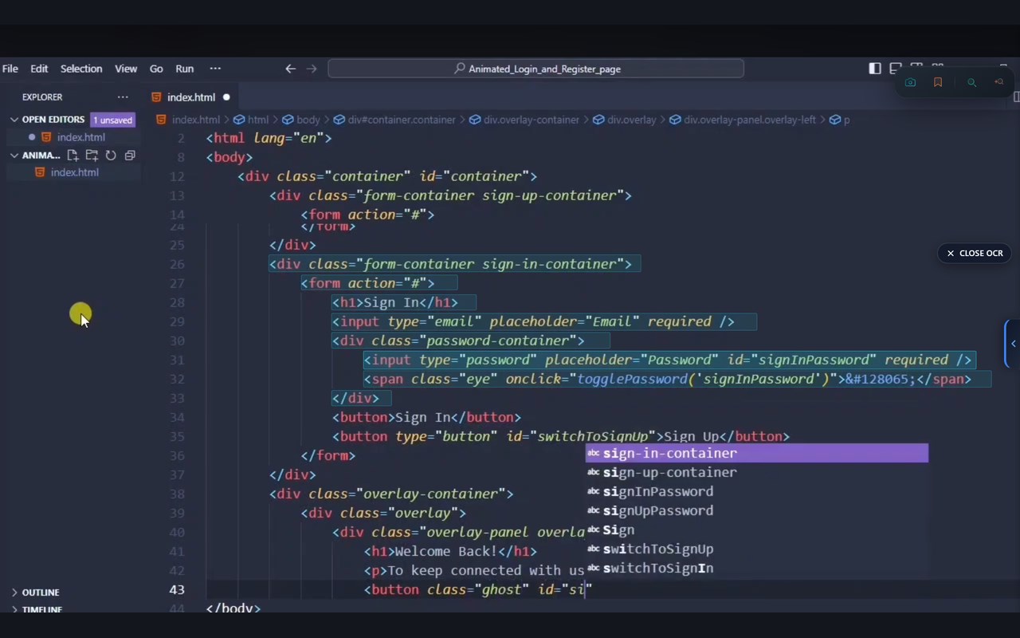Open the Selection menu

[x=81, y=69]
